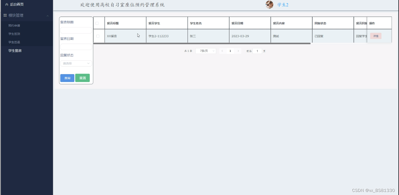Open 后台首页 in the sidebar

(x=17, y=5)
